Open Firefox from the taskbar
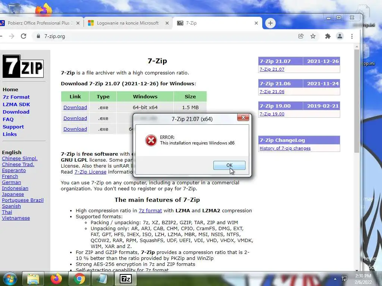 56,279
